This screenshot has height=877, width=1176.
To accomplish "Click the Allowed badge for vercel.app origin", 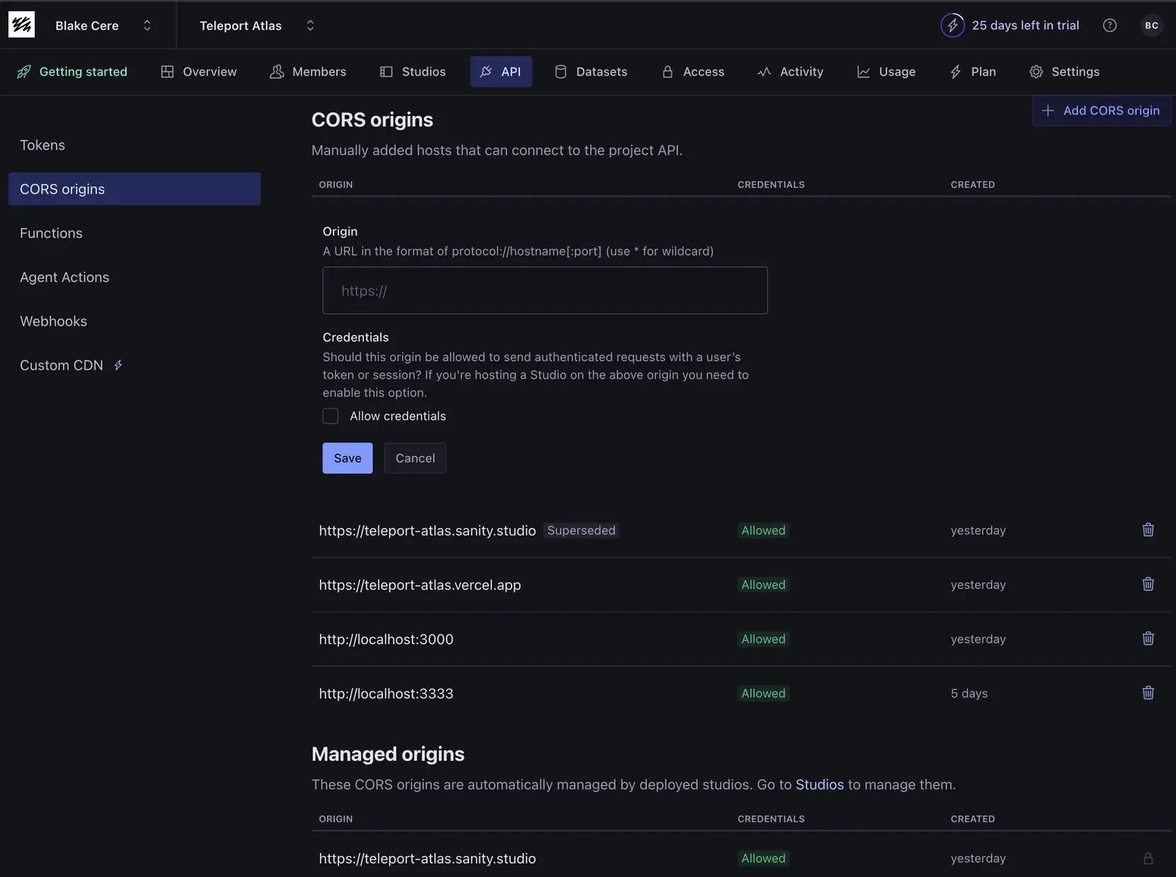I will point(763,585).
